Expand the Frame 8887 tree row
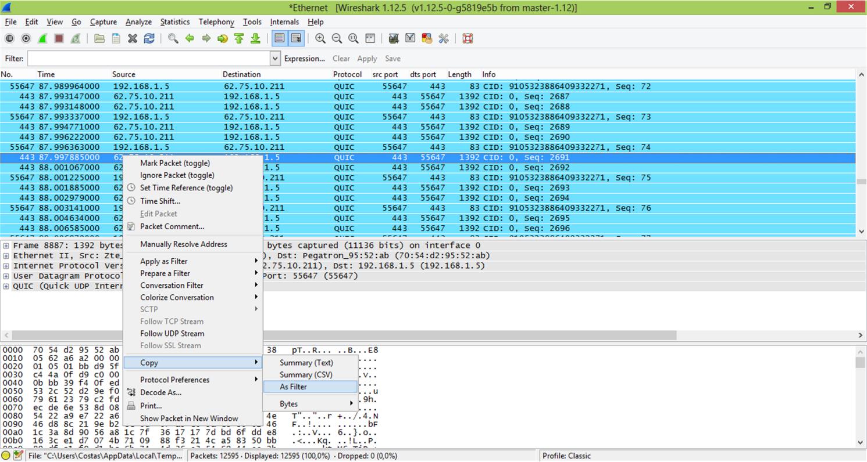 [x=6, y=246]
